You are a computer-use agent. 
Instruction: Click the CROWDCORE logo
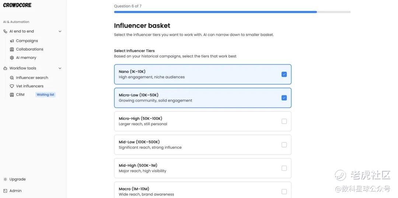coord(17,5)
